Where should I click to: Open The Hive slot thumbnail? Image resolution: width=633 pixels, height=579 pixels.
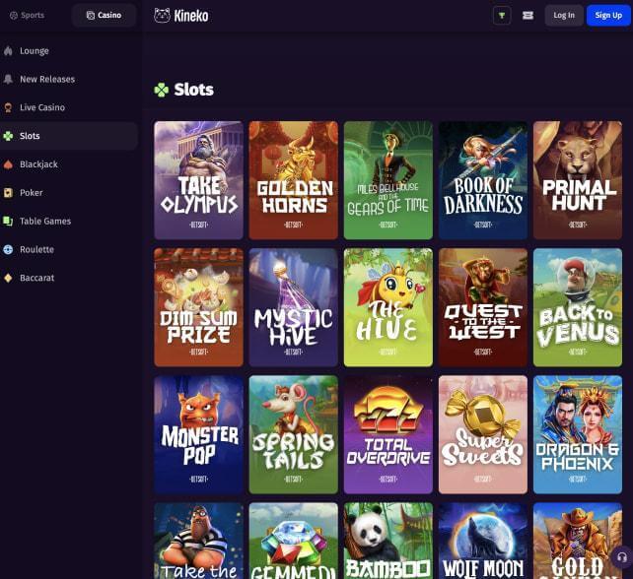pos(387,307)
